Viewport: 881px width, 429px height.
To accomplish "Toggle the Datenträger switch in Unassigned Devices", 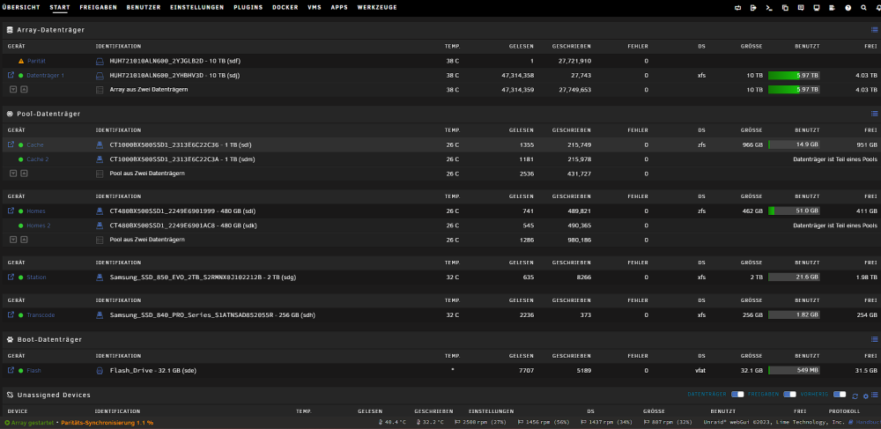I will click(x=737, y=394).
